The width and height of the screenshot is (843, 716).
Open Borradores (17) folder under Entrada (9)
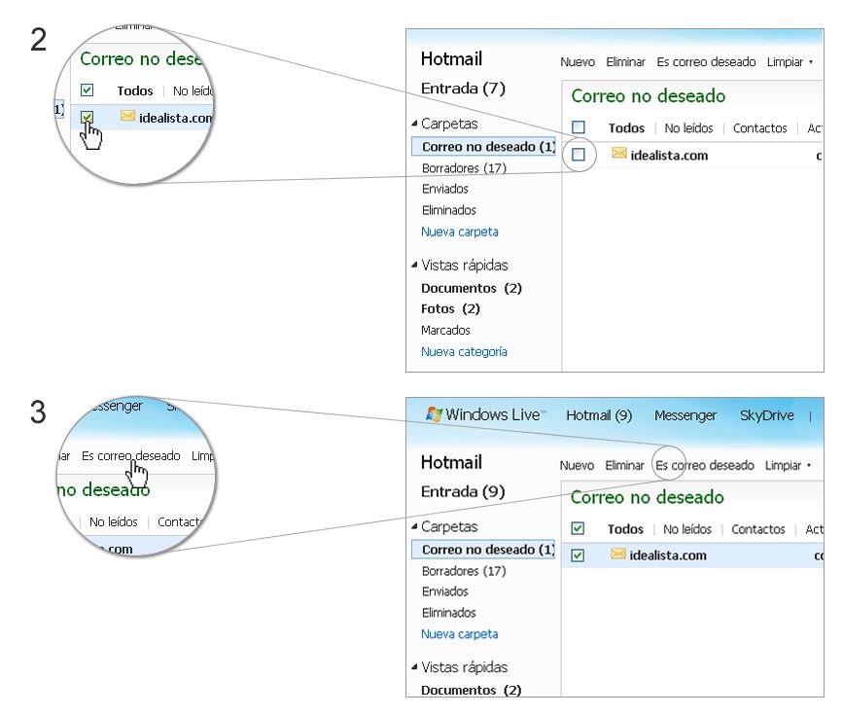coord(464,571)
